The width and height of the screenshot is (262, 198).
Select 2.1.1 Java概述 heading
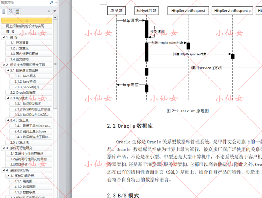[31, 76]
